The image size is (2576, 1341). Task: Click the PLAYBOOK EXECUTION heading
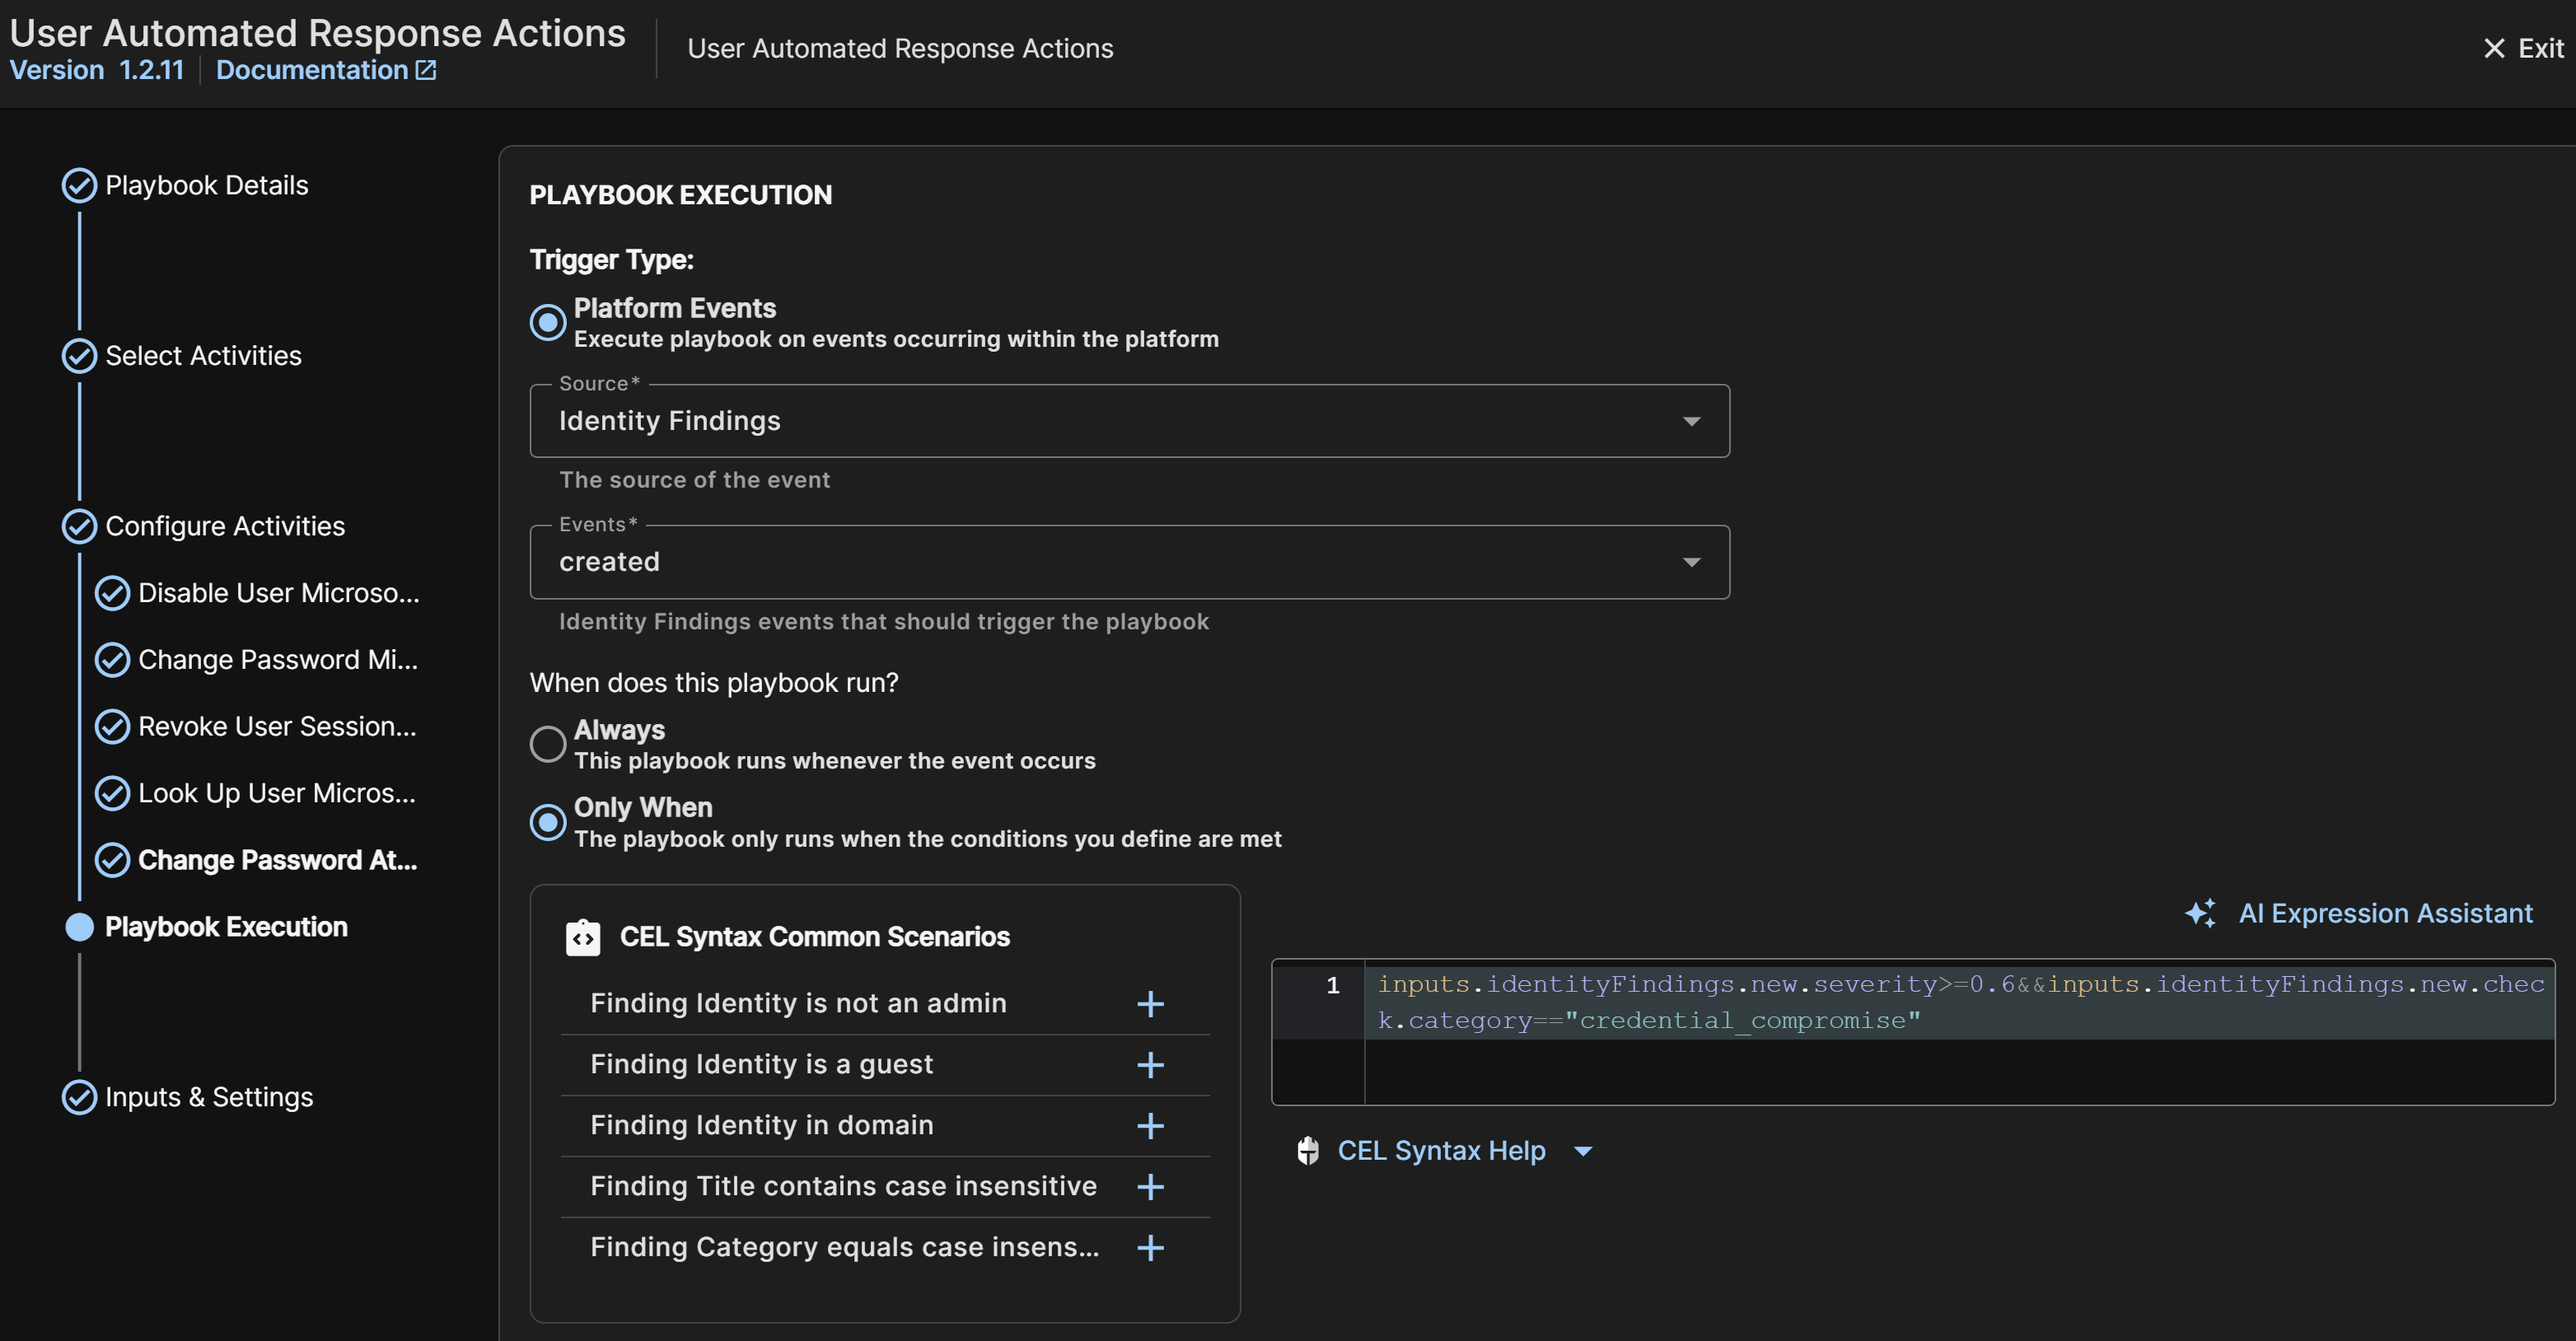pos(680,195)
